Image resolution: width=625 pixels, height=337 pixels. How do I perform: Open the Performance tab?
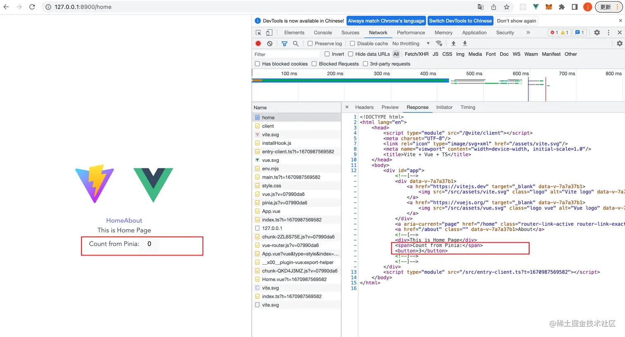click(411, 33)
